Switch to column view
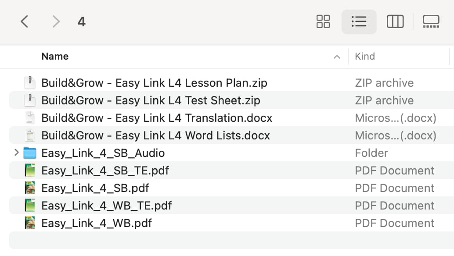 [x=395, y=21]
